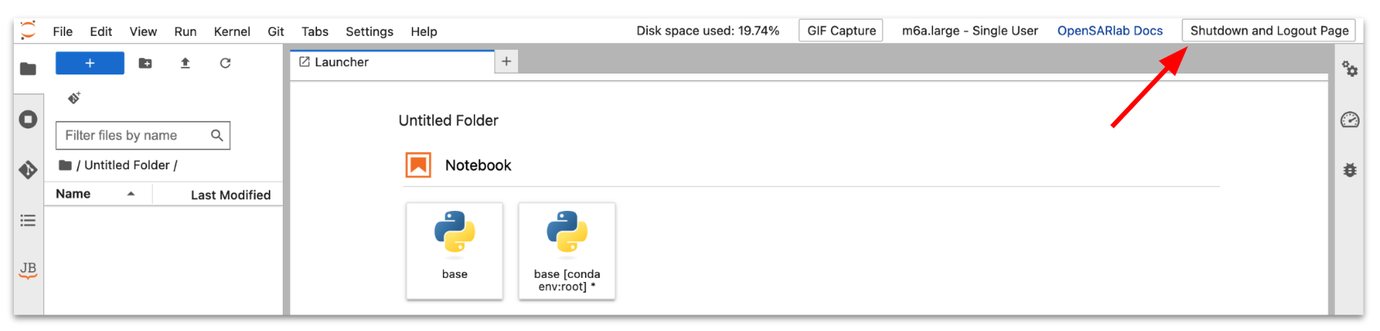The height and width of the screenshot is (331, 1380).
Task: Open the OpenSARlab Docs link
Action: [x=1110, y=30]
